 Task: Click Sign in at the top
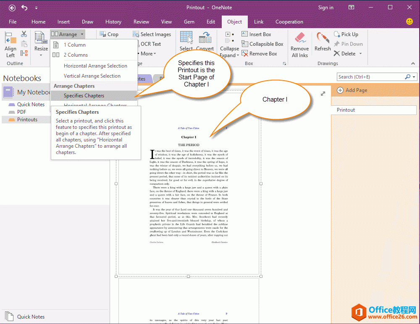[325, 8]
